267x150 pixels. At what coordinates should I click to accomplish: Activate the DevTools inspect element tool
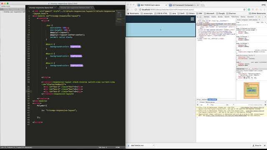tap(198, 17)
